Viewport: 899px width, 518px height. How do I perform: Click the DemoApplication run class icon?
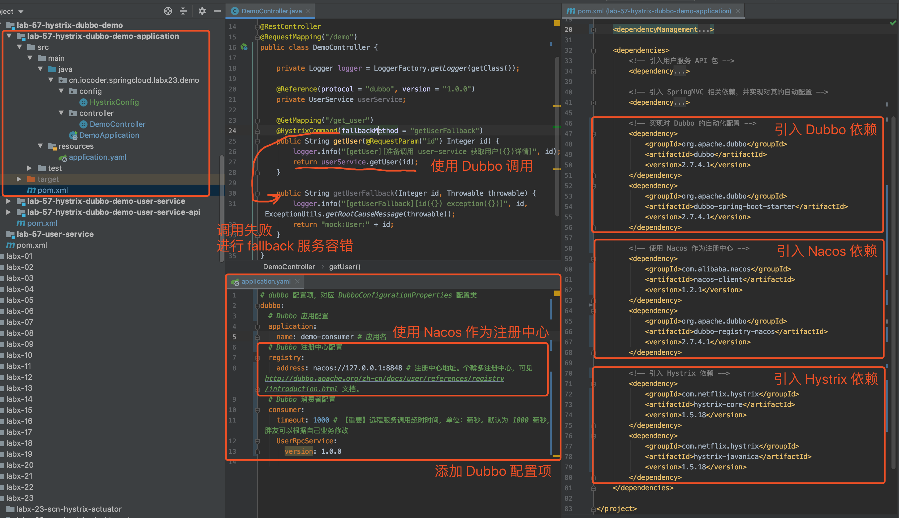tap(73, 135)
